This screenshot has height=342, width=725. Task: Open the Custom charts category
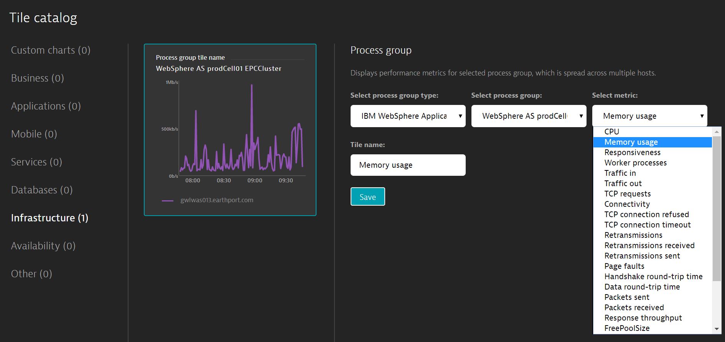[x=51, y=50]
